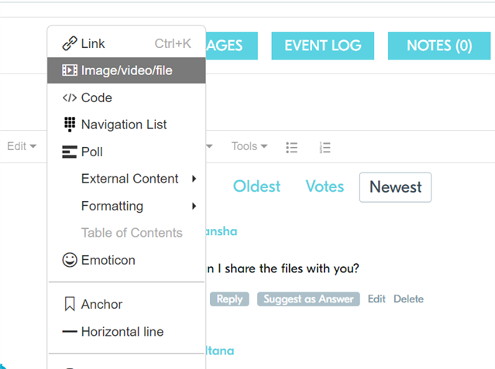
Task: Click the Anchor bookmark icon
Action: (x=70, y=305)
